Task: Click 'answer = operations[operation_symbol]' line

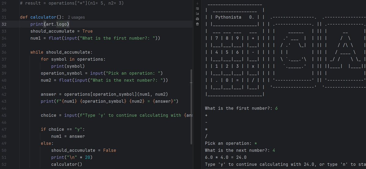Action: 104,94
